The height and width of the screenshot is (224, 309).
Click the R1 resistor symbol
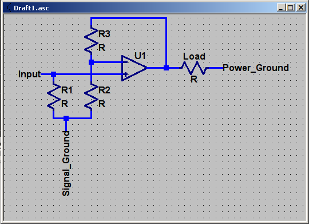54,96
